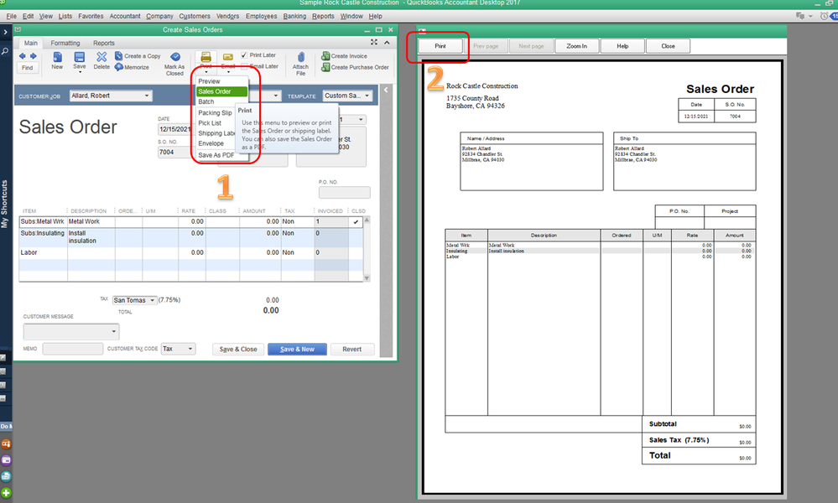
Task: Open the Banking menu
Action: click(294, 16)
